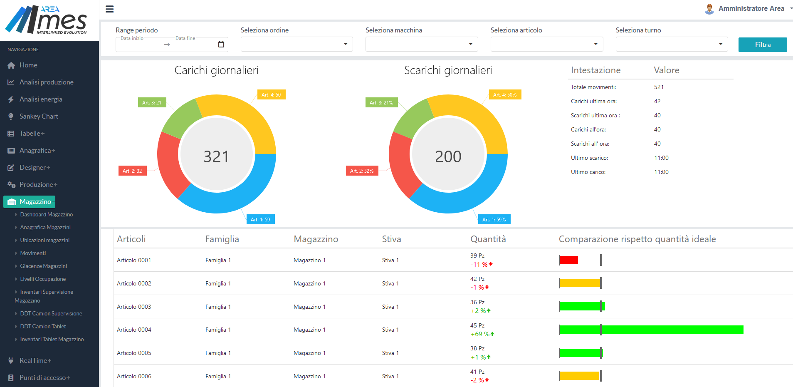793x387 pixels.
Task: Click the Art. 4: 50 label on Carichi chart
Action: click(271, 95)
